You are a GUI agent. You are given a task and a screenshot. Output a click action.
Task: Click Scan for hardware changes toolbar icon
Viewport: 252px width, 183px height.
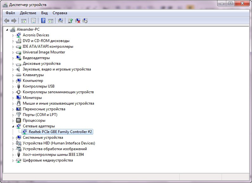point(61,21)
